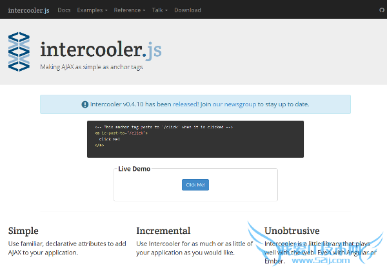Expand the Reference dropdown menu
This screenshot has height=270, width=387.
click(x=130, y=10)
